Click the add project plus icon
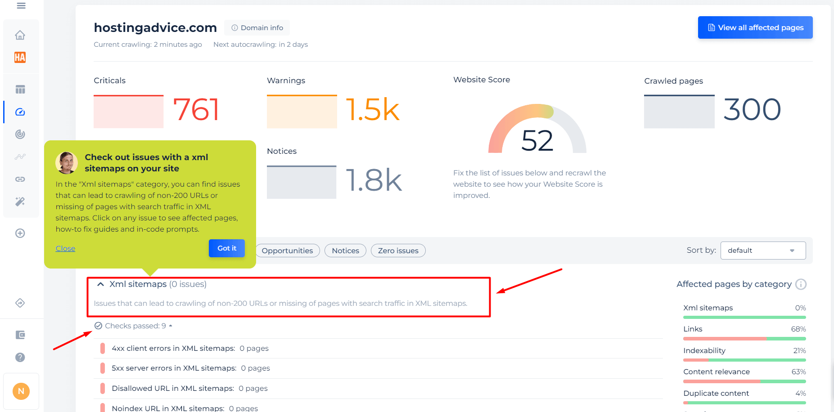 [20, 233]
